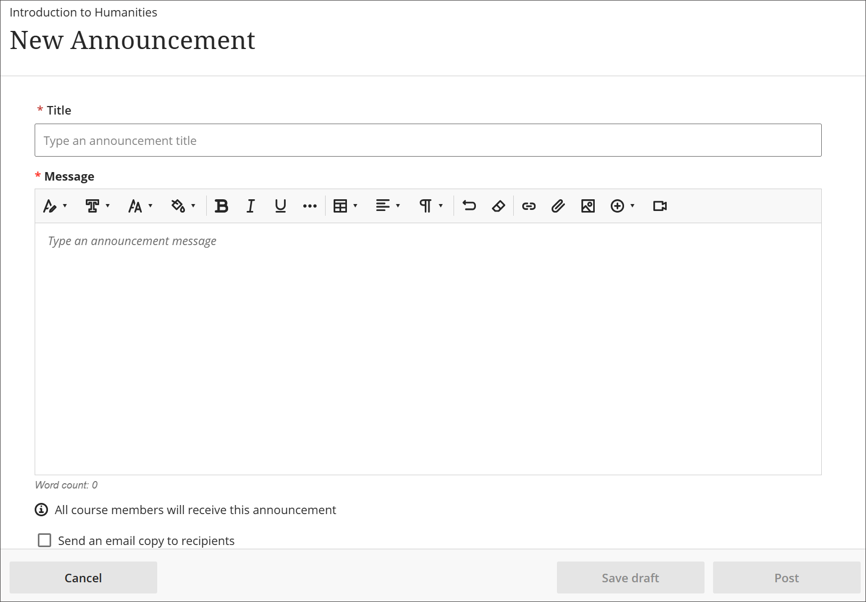Open the font size dropdown

pos(140,206)
